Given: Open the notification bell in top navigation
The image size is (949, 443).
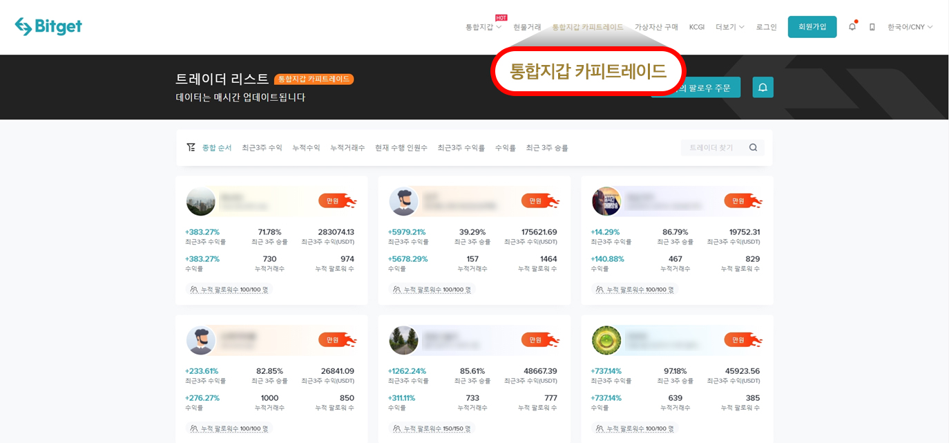Looking at the screenshot, I should [852, 27].
